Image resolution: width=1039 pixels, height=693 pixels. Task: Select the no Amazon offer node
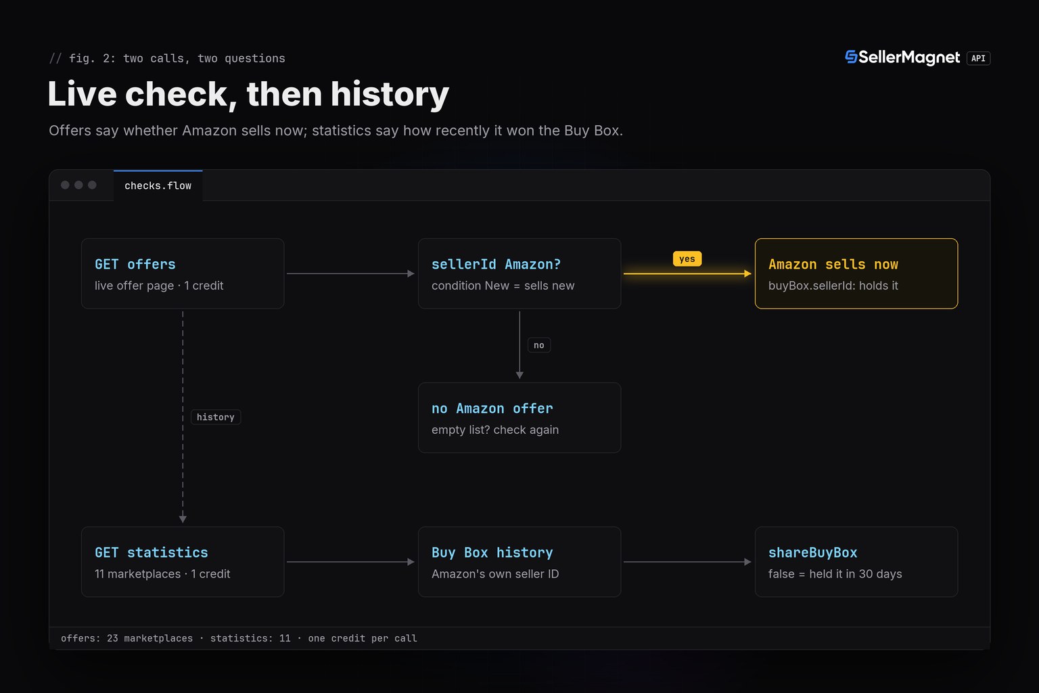[x=519, y=418]
